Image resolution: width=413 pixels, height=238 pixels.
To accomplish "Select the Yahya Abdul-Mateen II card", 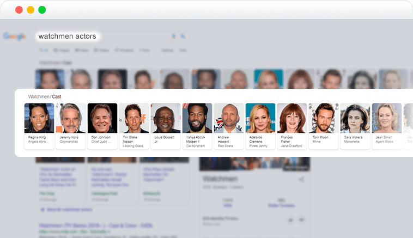I will click(x=197, y=126).
